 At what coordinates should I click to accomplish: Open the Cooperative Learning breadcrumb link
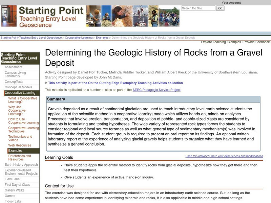click(79, 38)
